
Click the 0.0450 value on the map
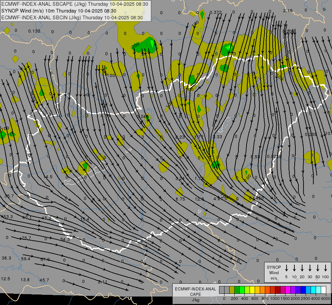pos(256,198)
